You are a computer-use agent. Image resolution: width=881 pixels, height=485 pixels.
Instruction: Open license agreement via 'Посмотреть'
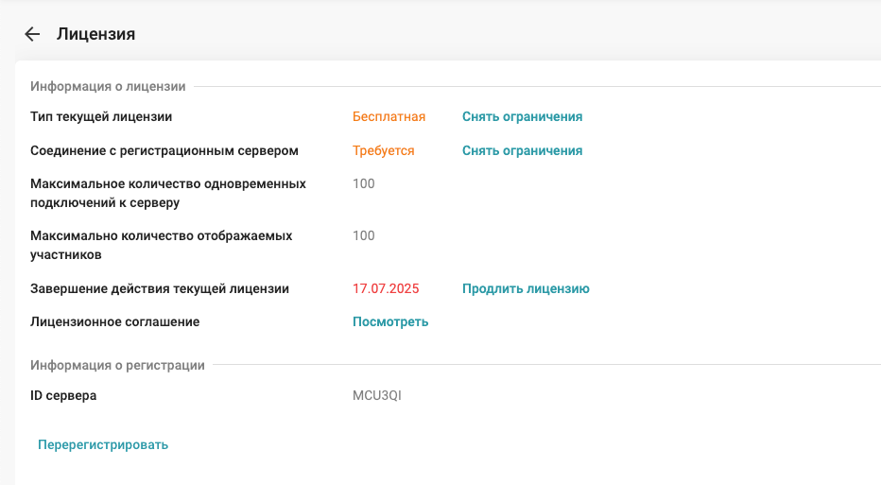[390, 322]
